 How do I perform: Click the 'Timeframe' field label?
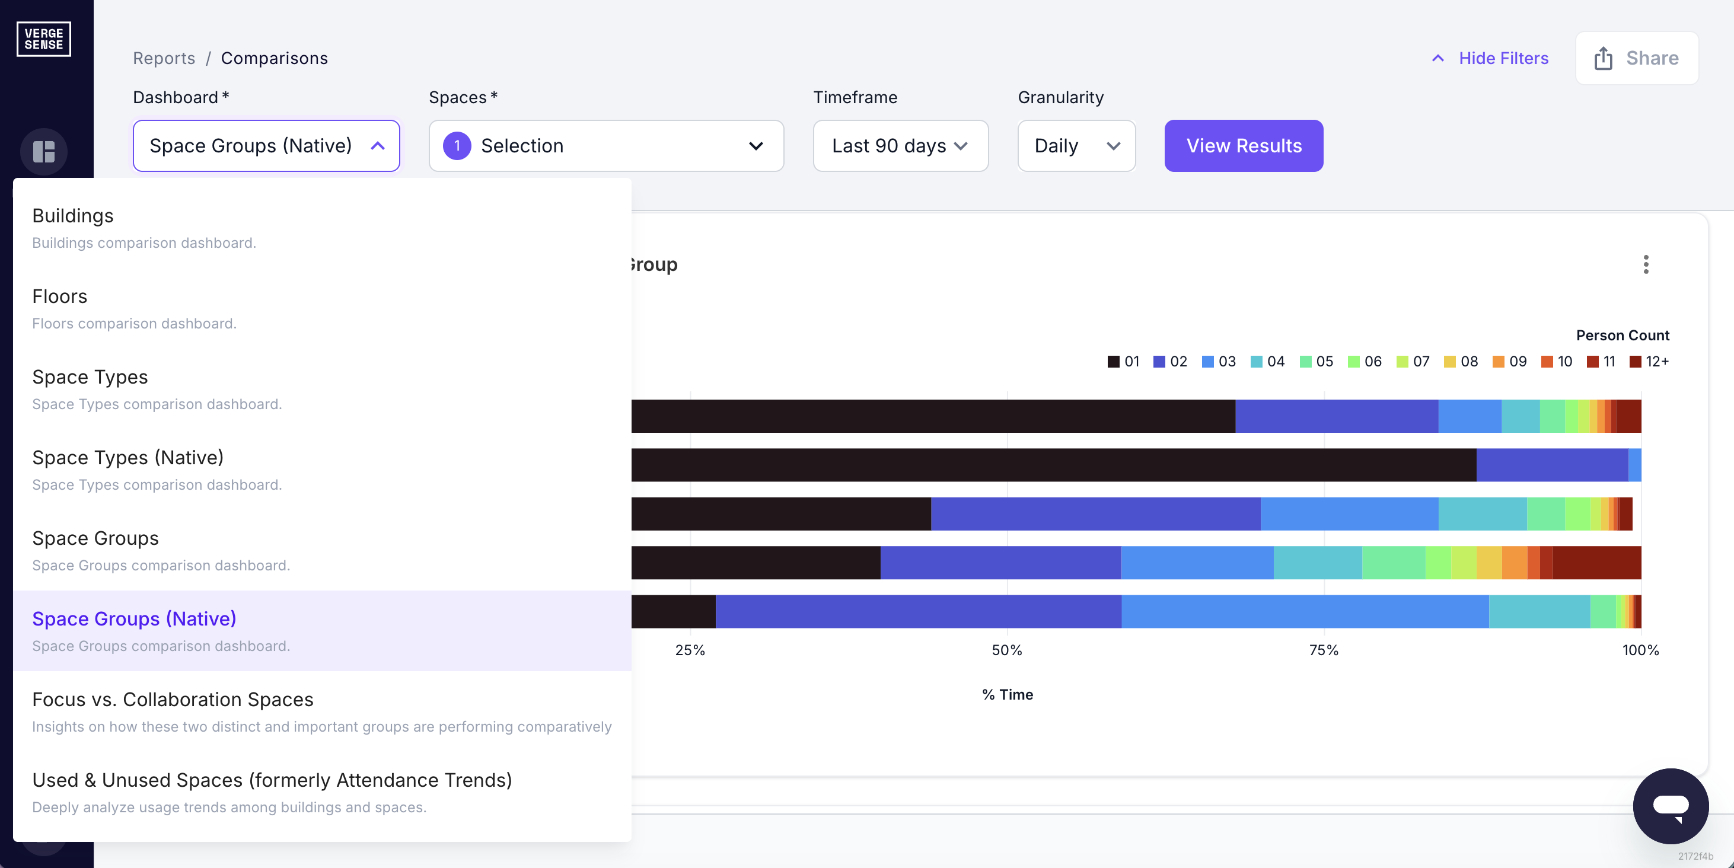coord(856,98)
